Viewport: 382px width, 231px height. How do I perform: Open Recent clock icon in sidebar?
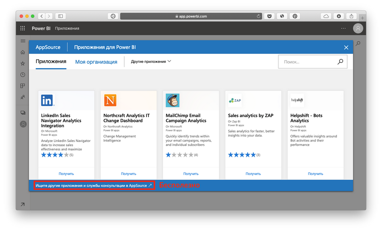pyautogui.click(x=23, y=75)
